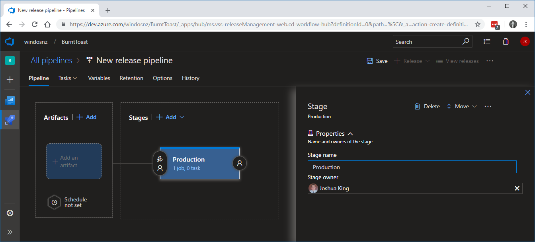535x242 pixels.
Task: Remove Joshua King as stage owner
Action: [517, 188]
